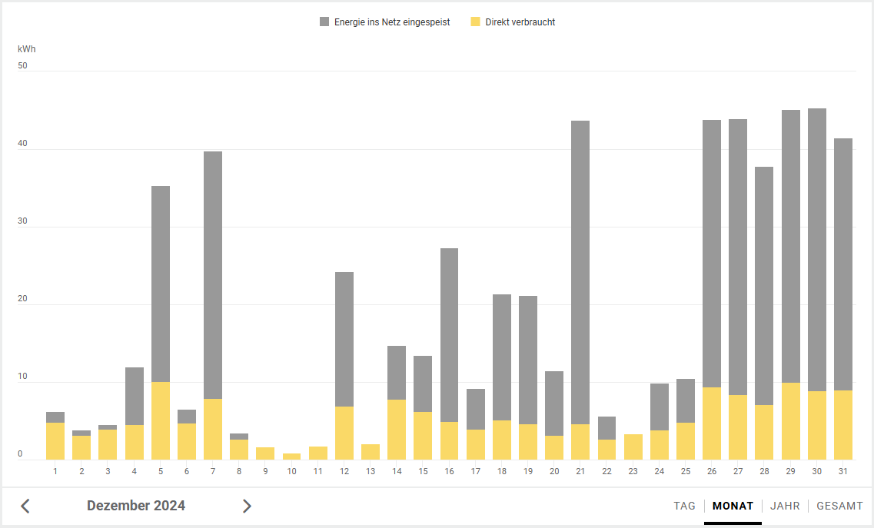Click the 'Dezember 2024' month label
Screen dimensions: 874x528
tap(136, 506)
